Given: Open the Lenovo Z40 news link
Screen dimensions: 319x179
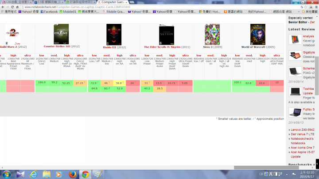Looking at the screenshot, I should (x=303, y=129).
